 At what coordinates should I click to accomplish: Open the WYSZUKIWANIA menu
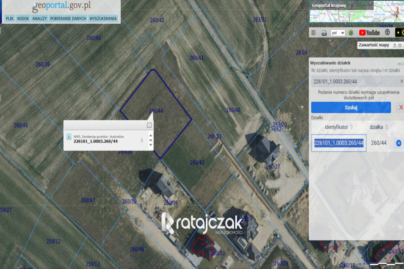pyautogui.click(x=103, y=18)
